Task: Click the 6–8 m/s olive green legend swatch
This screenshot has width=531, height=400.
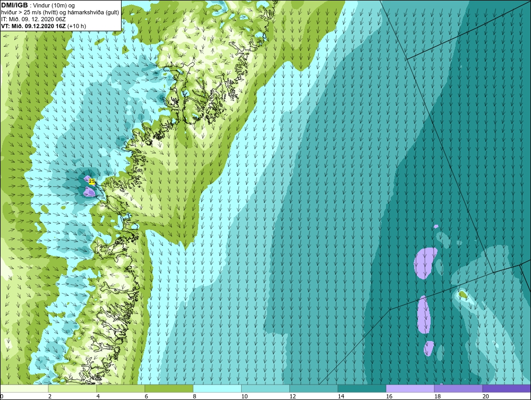Action: click(x=169, y=388)
